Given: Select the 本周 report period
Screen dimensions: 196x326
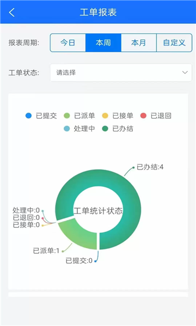Looking at the screenshot, I should [103, 42].
